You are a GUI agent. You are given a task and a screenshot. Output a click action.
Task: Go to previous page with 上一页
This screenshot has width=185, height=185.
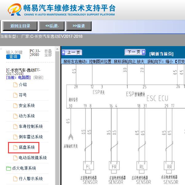(72, 52)
